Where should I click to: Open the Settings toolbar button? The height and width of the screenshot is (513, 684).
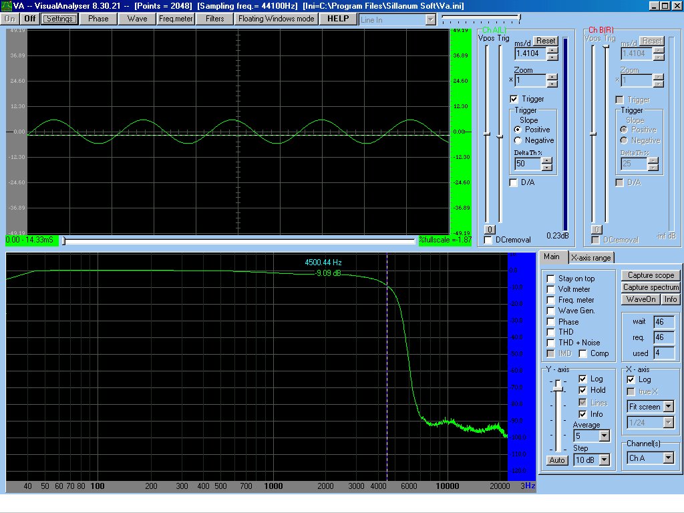[59, 19]
